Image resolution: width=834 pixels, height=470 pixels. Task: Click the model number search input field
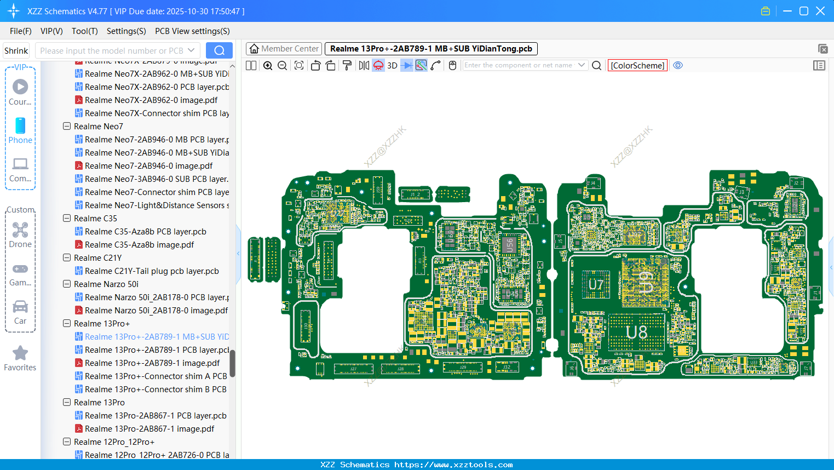[x=112, y=50]
